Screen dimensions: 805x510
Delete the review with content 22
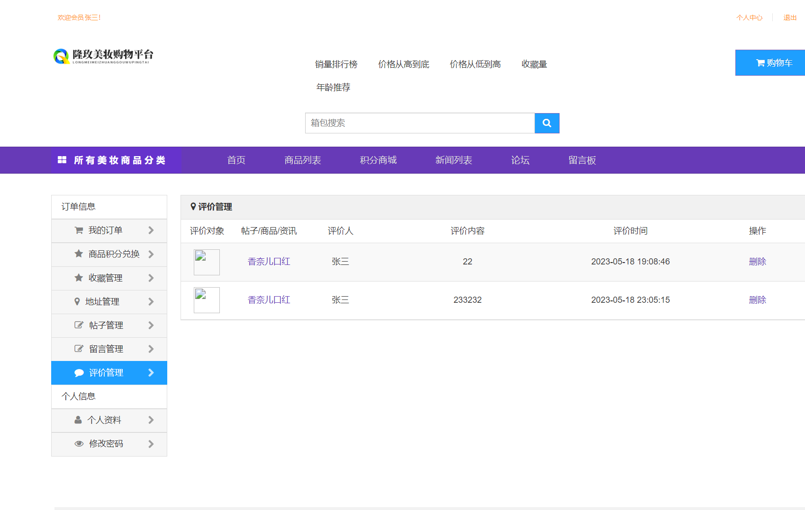pyautogui.click(x=758, y=262)
